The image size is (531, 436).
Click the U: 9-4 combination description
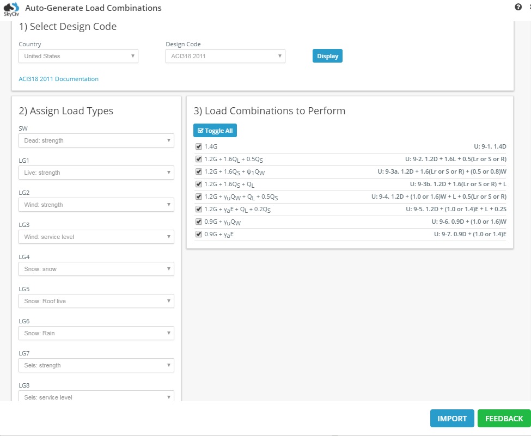(439, 196)
